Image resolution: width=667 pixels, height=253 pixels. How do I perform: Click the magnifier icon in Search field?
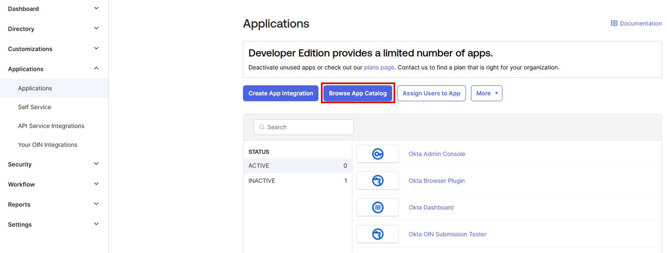(262, 127)
